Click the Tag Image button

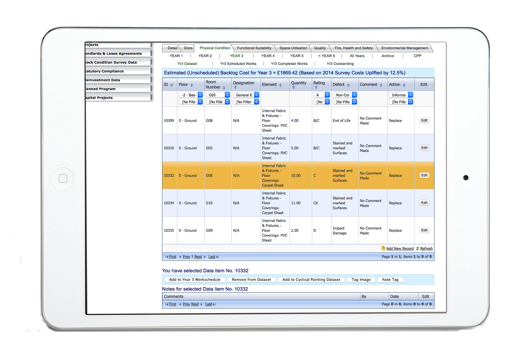click(361, 279)
